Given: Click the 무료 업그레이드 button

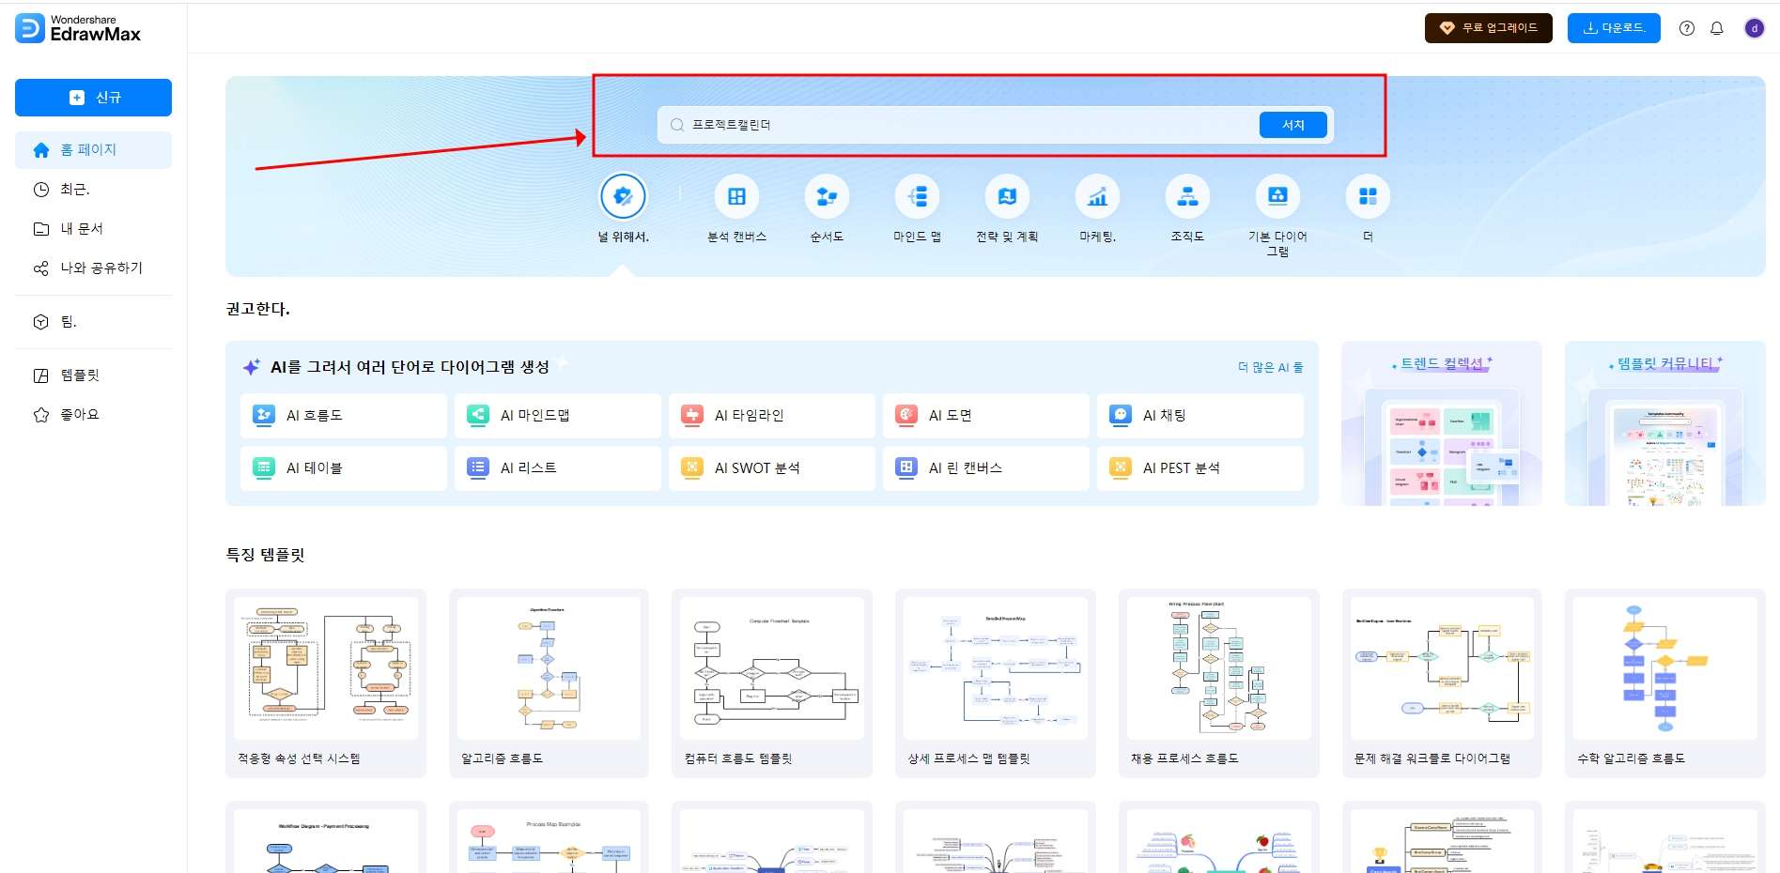Looking at the screenshot, I should 1488,28.
